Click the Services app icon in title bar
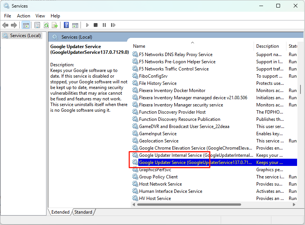Screen dimensions: 305x225 coord(6,6)
